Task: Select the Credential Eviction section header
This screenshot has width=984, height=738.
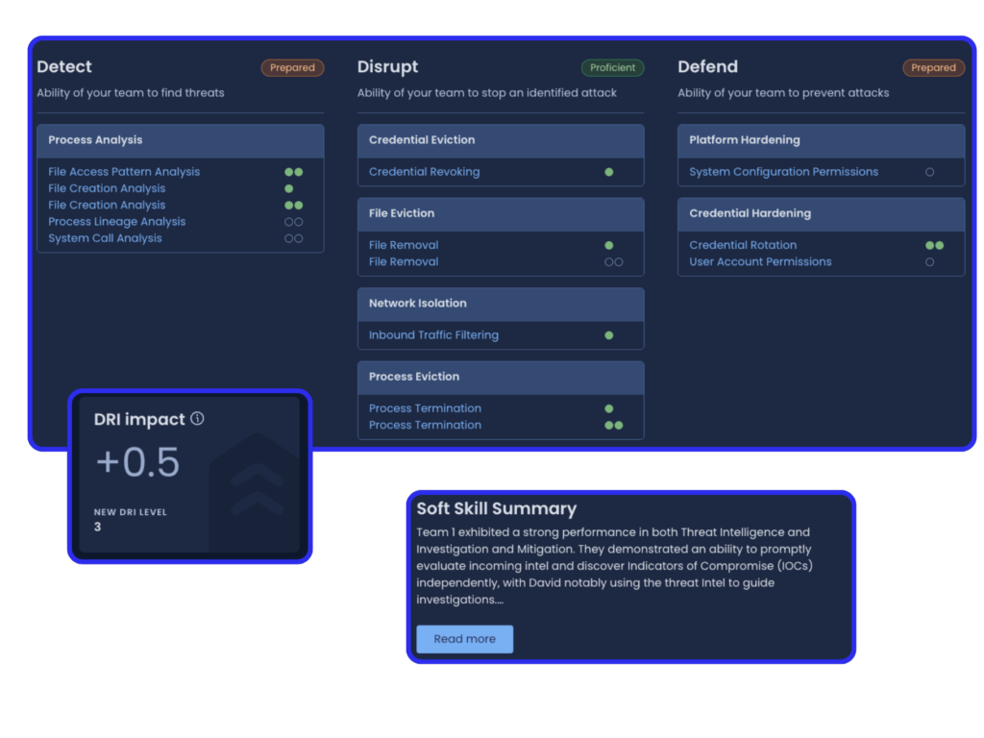Action: 501,140
